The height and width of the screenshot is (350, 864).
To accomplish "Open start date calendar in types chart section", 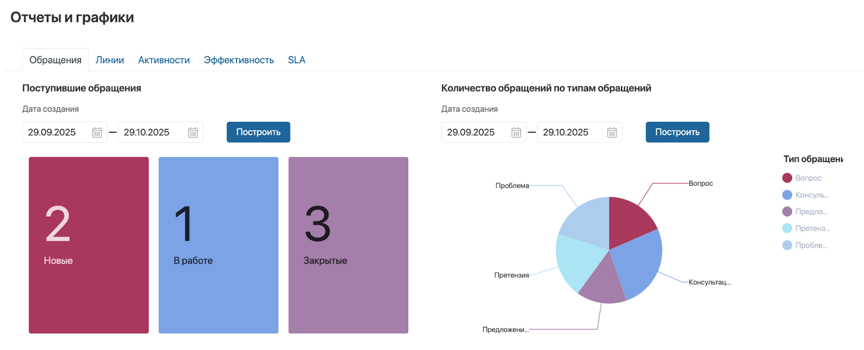I will coord(516,132).
